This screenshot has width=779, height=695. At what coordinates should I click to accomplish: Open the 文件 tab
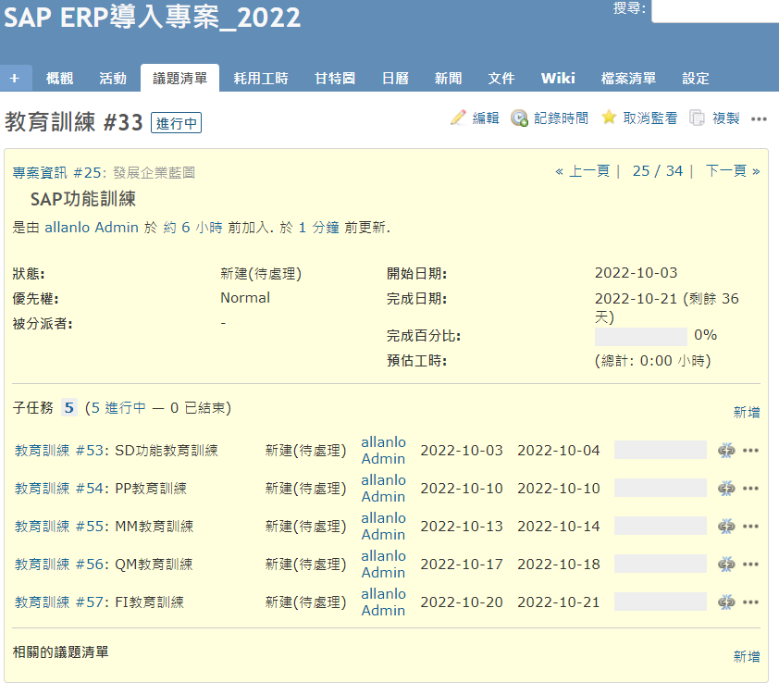click(x=501, y=78)
